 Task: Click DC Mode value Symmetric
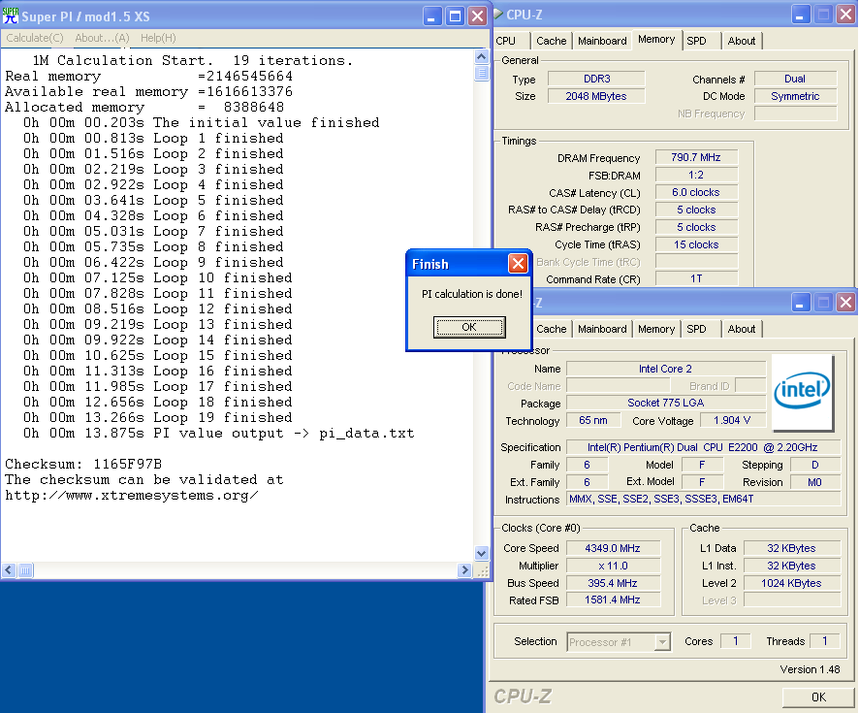[x=795, y=96]
